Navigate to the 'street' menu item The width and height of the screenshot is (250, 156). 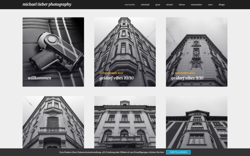pos(169,5)
